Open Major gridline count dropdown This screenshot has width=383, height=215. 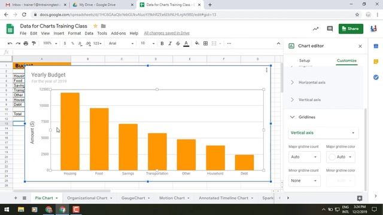click(x=305, y=156)
